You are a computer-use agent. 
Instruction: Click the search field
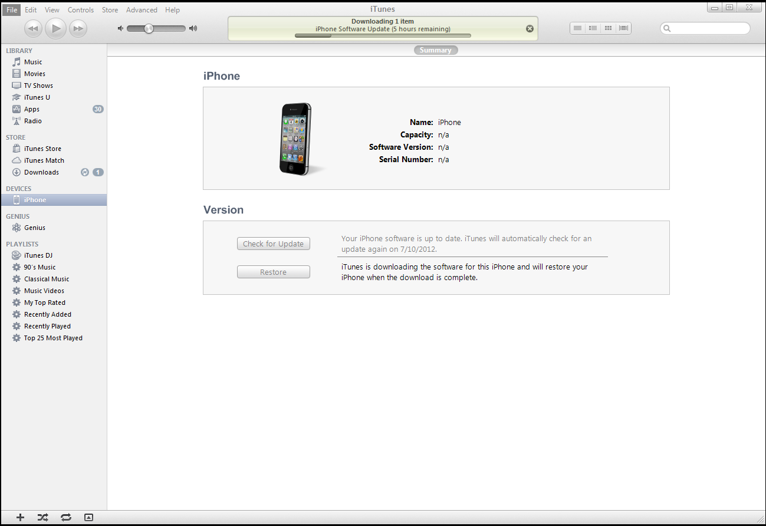(x=705, y=28)
